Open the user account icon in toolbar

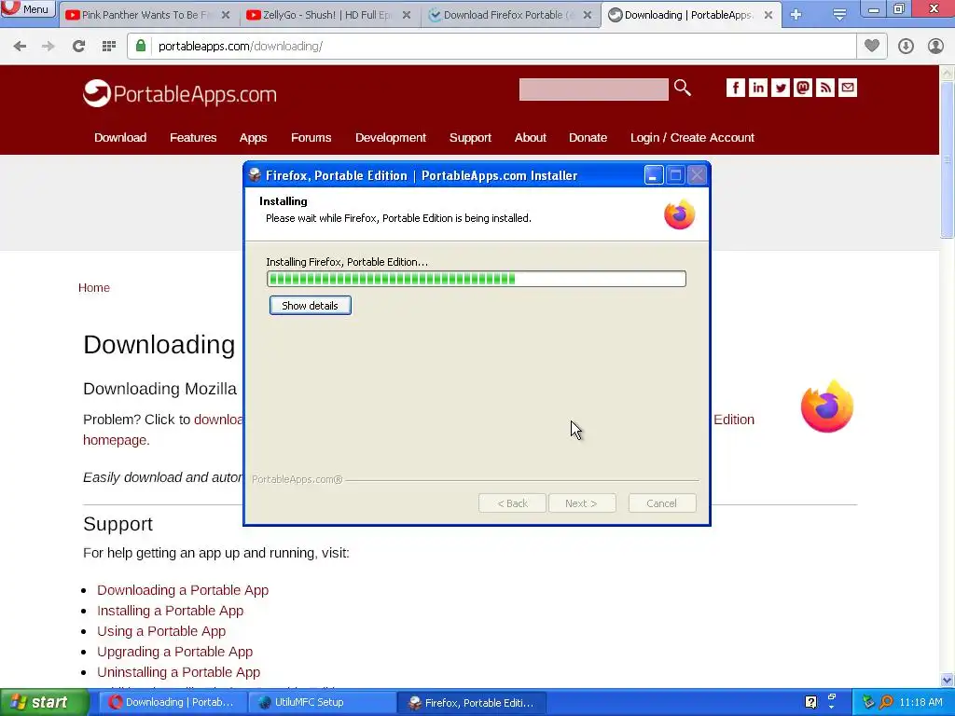point(935,47)
